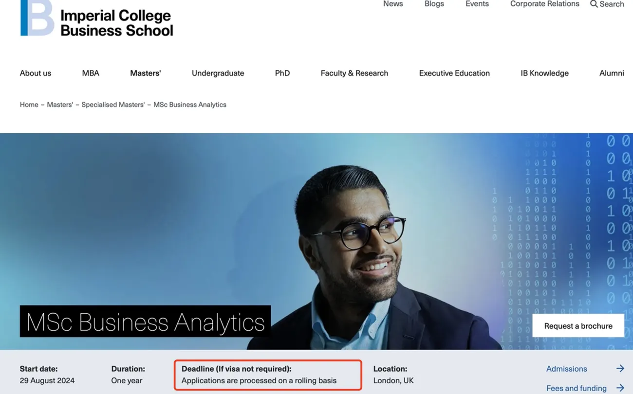Select IB Knowledge in navigation
The width and height of the screenshot is (633, 394).
click(x=544, y=73)
